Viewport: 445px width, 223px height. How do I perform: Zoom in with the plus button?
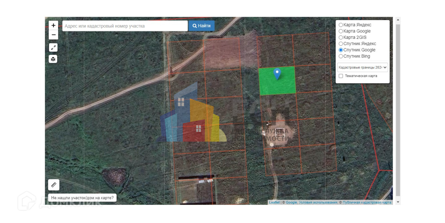pyautogui.click(x=53, y=26)
